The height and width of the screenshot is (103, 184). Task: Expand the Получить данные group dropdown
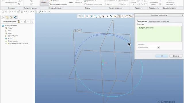tap(31, 8)
